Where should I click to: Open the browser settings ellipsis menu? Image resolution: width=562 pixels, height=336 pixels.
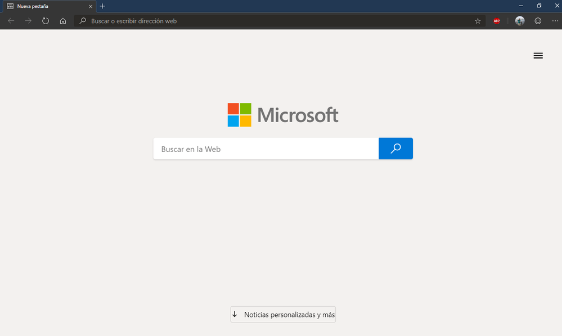(x=555, y=21)
